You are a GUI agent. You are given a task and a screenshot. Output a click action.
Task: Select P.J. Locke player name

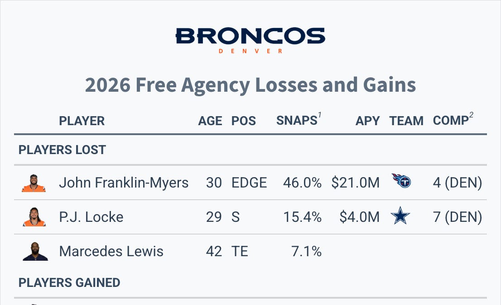(91, 217)
